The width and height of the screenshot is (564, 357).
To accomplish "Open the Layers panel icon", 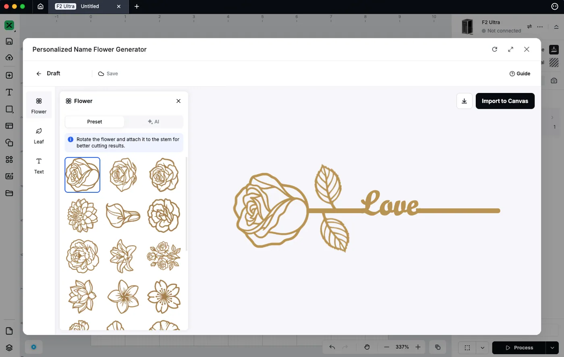I will tap(9, 348).
